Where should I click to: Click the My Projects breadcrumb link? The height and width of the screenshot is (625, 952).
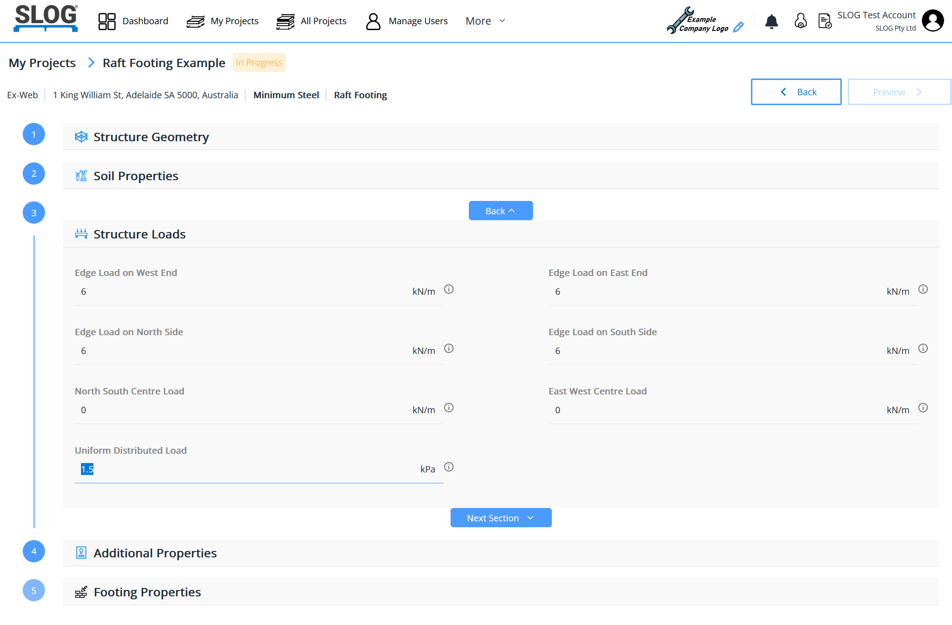click(42, 63)
